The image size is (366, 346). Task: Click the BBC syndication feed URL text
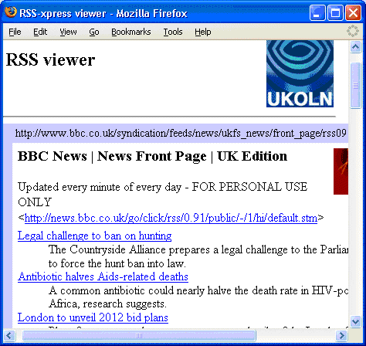(x=181, y=134)
